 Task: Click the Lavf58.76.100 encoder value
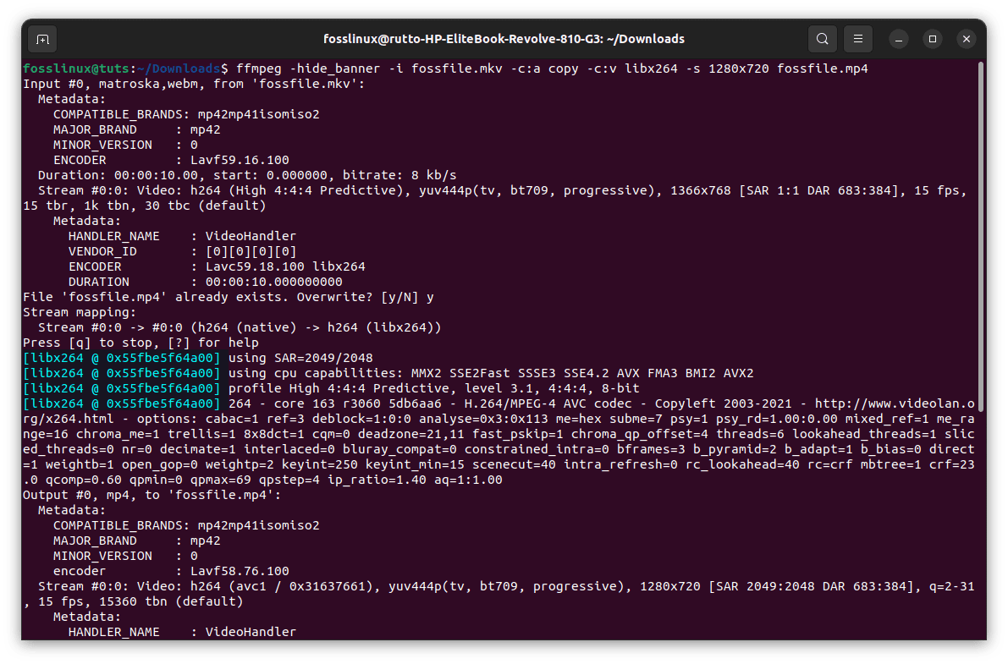click(240, 572)
